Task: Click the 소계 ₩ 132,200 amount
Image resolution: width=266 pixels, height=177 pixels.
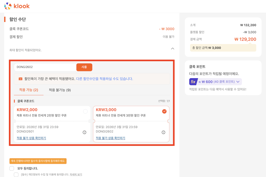Action: pos(248,25)
